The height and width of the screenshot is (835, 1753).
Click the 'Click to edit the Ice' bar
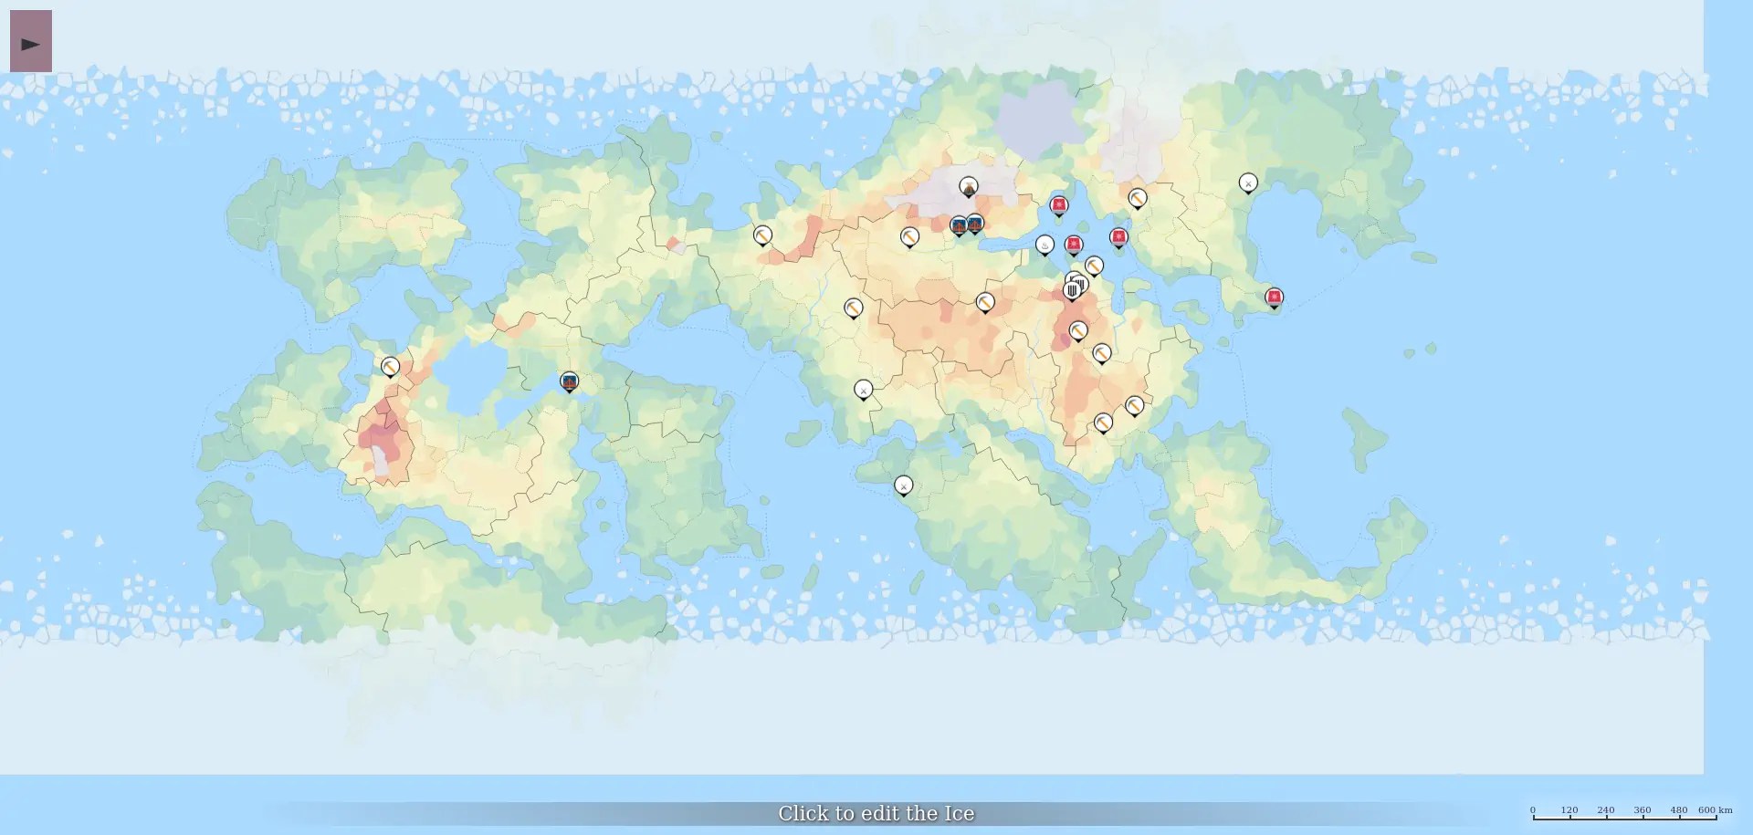876,812
